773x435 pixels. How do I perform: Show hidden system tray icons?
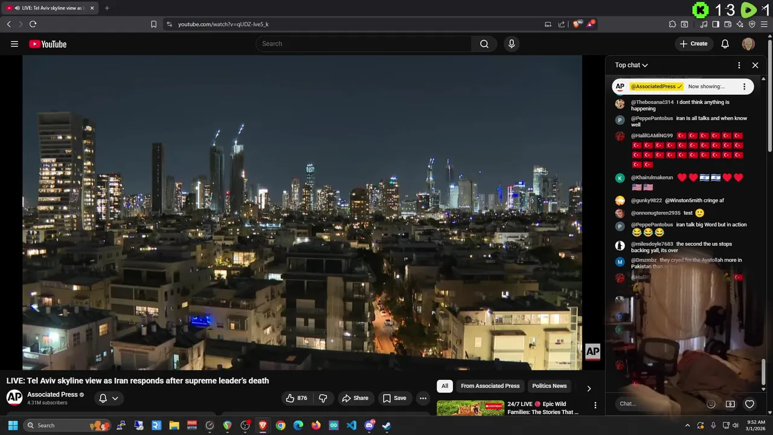[x=687, y=425]
